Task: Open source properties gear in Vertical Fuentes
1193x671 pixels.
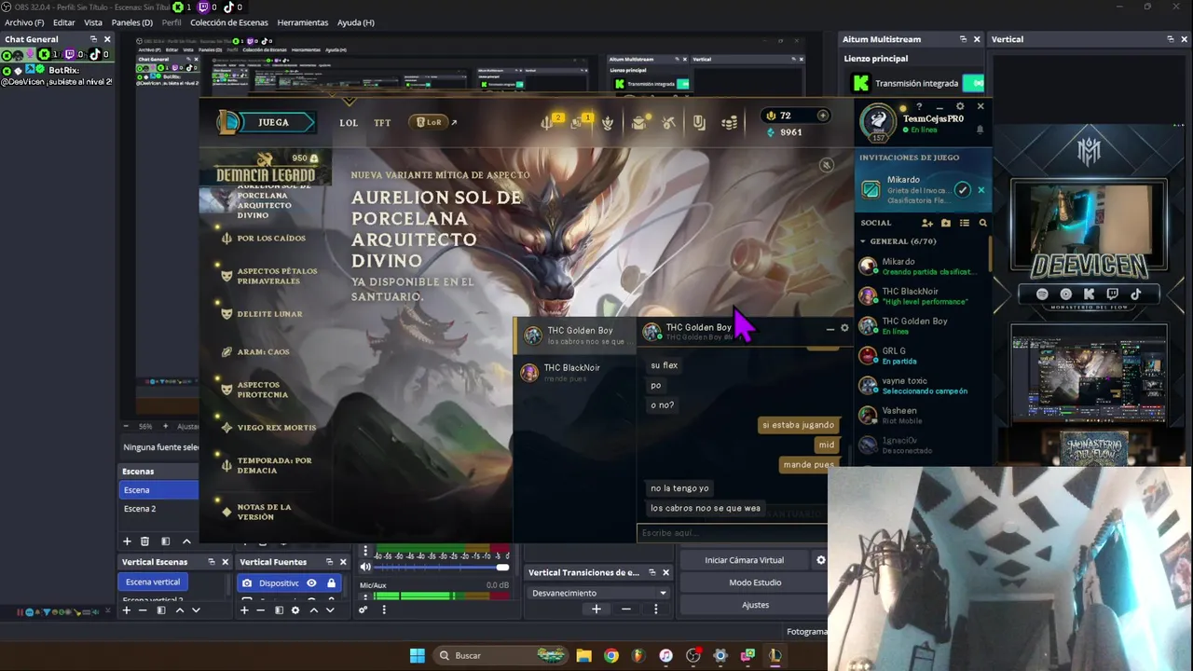Action: point(295,610)
